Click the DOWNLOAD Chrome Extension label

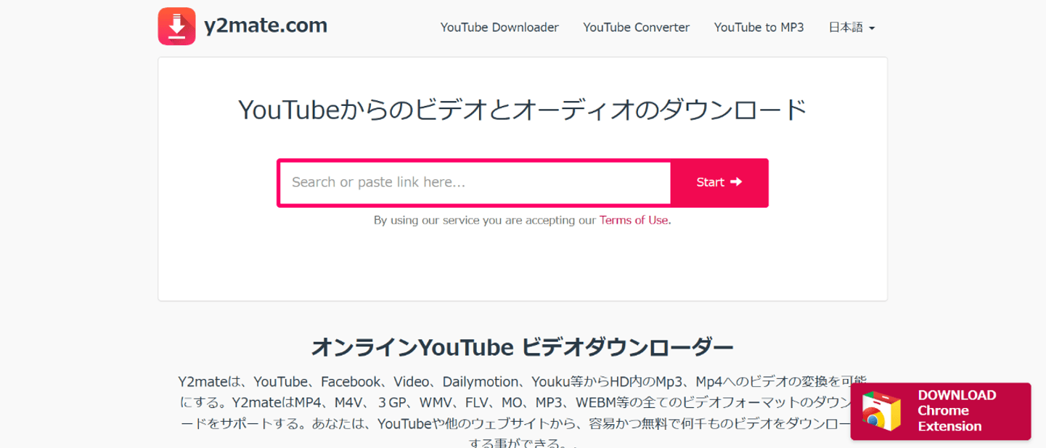tap(957, 411)
